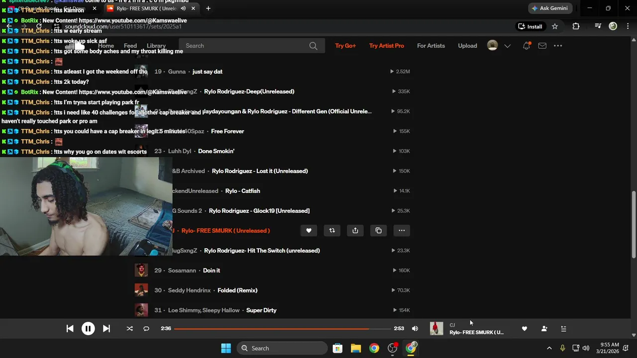Open the SoundCloud header more menu

pos(558,46)
